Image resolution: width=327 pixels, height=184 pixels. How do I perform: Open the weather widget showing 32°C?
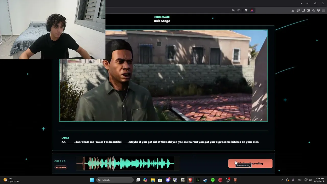tap(11, 180)
